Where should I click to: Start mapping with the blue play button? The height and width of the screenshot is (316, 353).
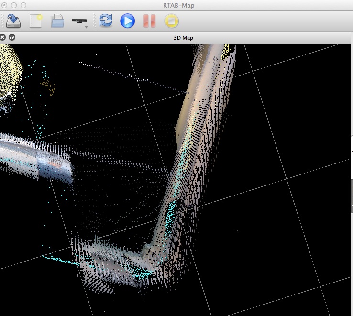127,21
